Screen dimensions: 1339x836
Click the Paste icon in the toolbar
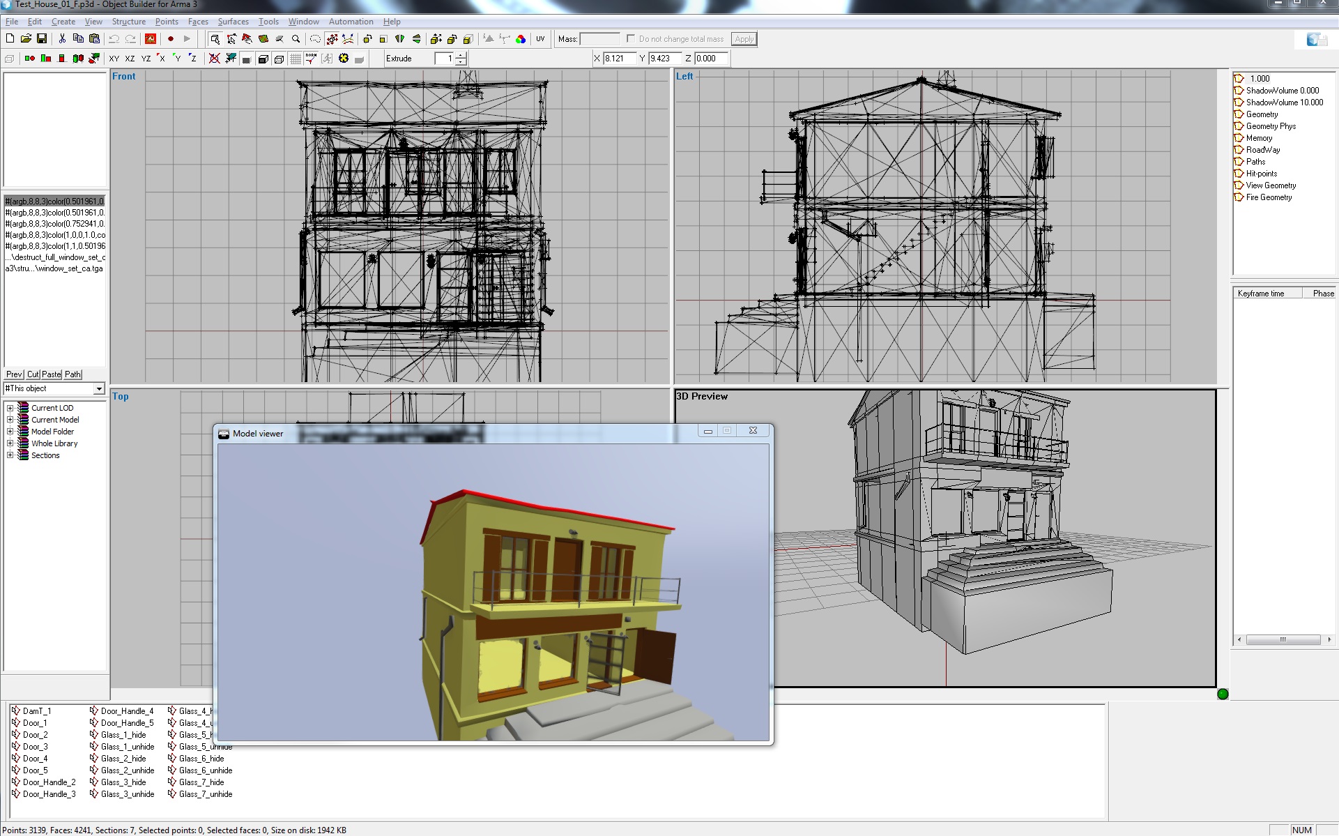click(93, 39)
